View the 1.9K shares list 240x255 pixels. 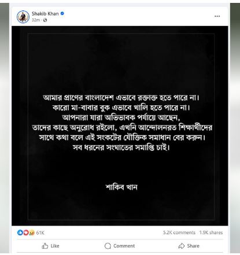click(211, 232)
